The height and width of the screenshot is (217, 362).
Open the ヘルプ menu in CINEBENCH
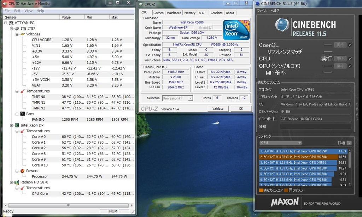coord(275,11)
